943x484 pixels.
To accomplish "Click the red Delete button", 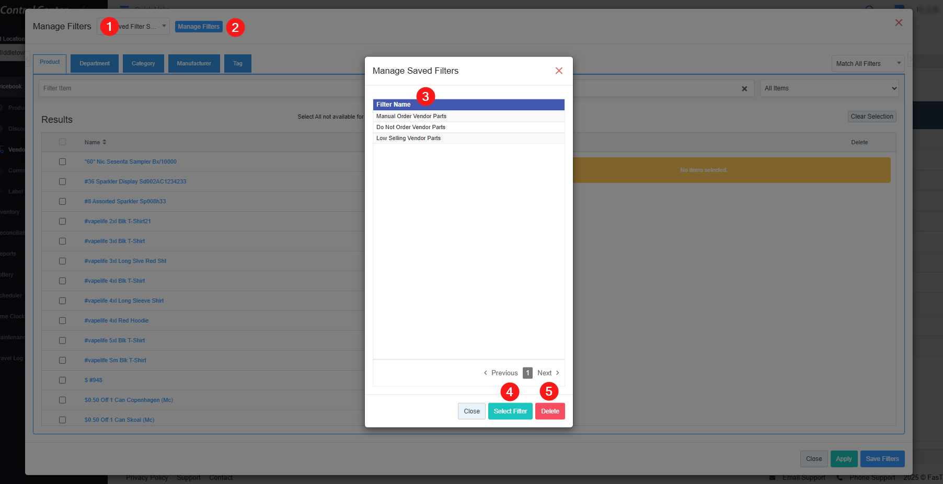I will [x=550, y=411].
